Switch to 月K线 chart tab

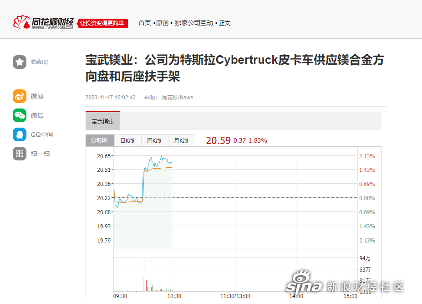click(181, 140)
